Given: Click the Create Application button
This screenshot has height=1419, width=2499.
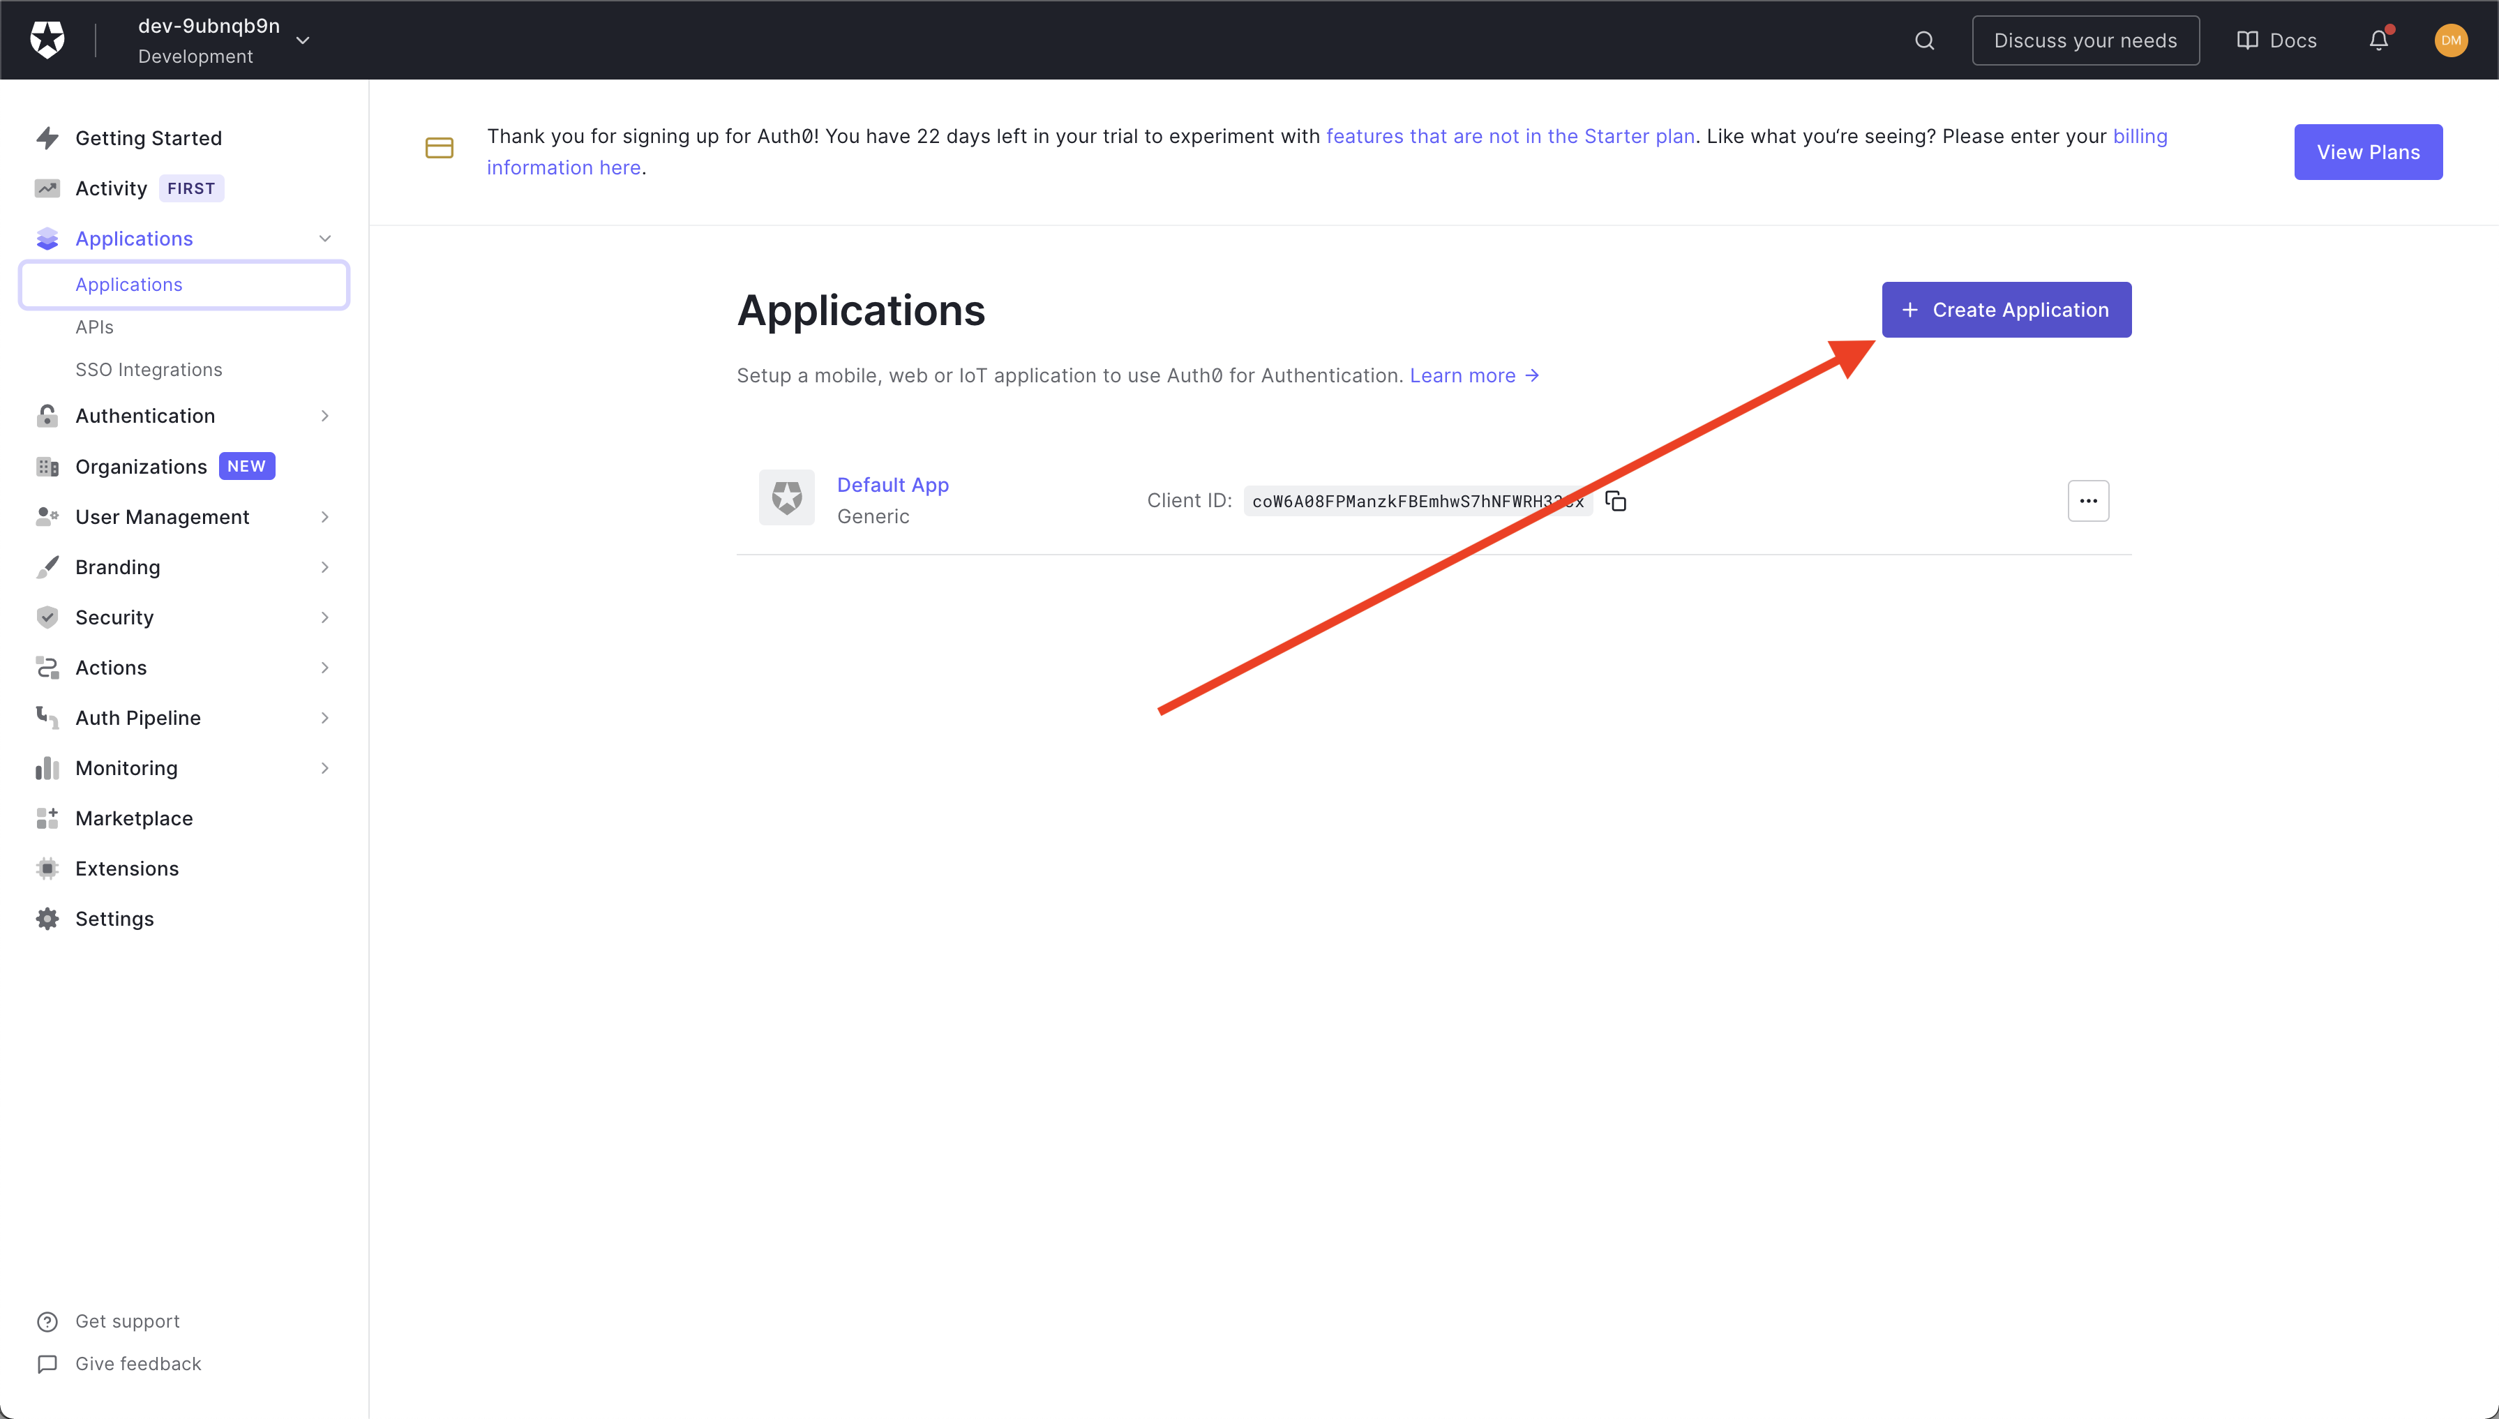Looking at the screenshot, I should pos(2006,310).
